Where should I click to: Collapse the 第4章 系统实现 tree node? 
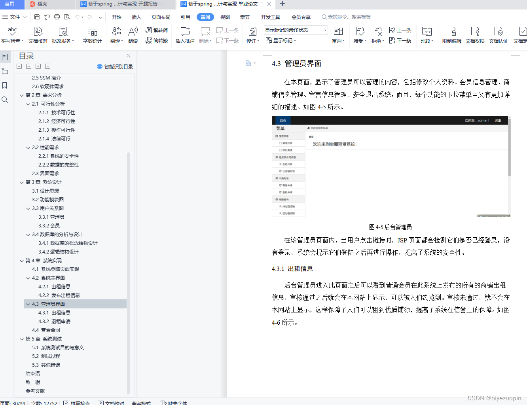[x=22, y=260]
